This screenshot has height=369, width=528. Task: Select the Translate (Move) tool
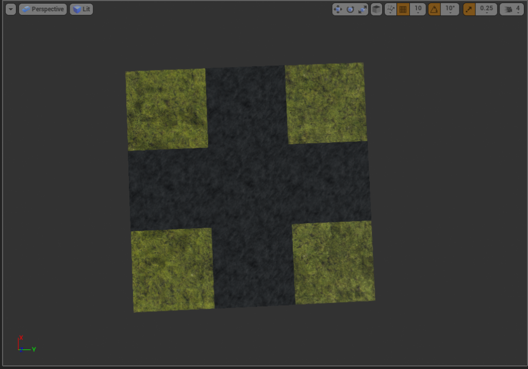[338, 9]
